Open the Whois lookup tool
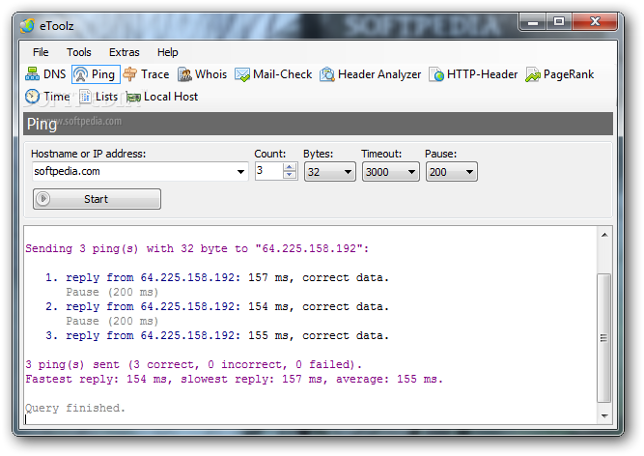The image size is (644, 456). pos(203,74)
